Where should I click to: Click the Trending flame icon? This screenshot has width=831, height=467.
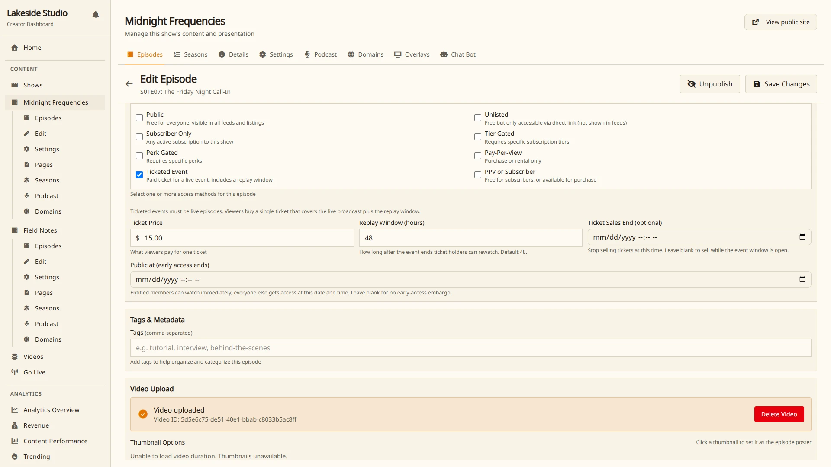(x=15, y=457)
